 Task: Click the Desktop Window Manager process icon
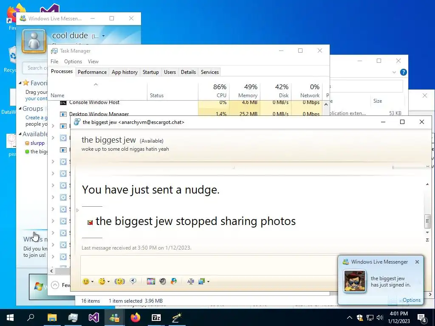[x=63, y=114]
